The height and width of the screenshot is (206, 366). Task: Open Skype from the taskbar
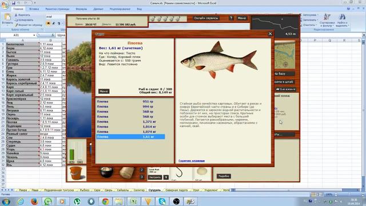click(162, 201)
